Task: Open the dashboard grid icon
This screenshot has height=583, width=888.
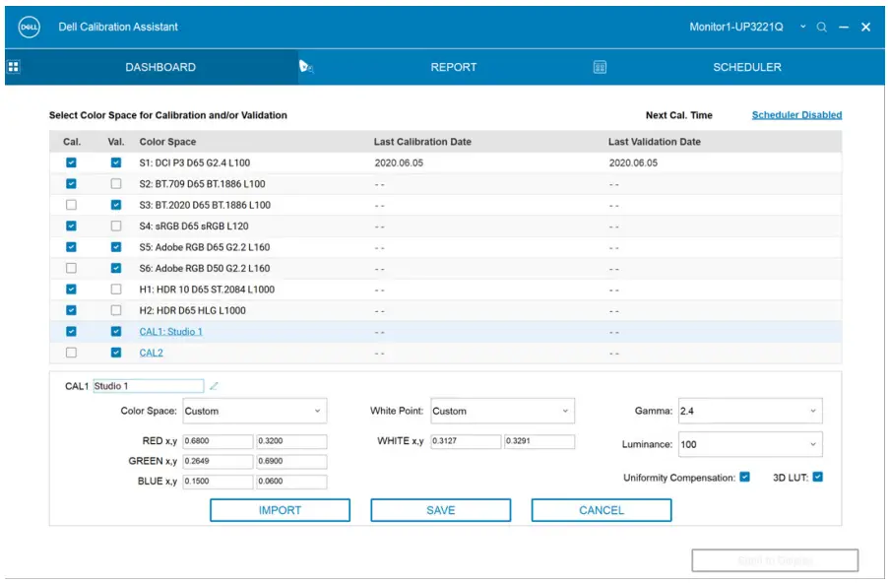Action: click(x=14, y=67)
